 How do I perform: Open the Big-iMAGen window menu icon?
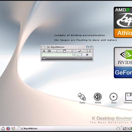(43, 47)
